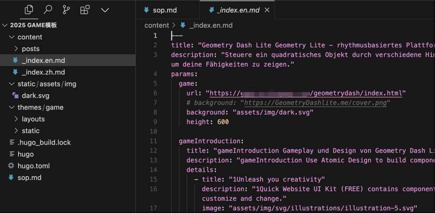Open the Source Control icon
This screenshot has height=213, width=435.
click(x=66, y=10)
